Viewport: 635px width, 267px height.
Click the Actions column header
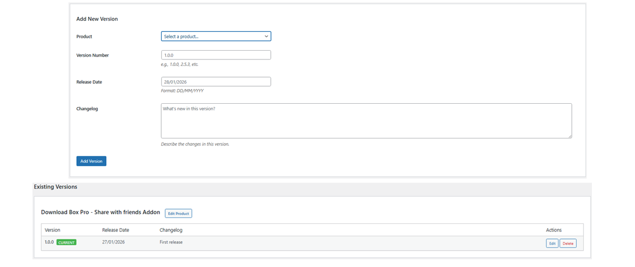coord(554,230)
